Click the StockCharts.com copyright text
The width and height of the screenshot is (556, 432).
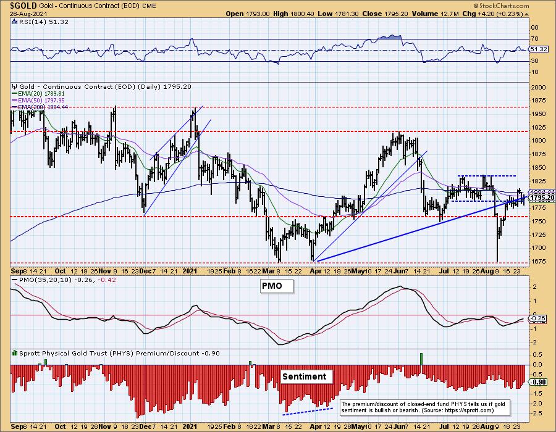tap(502, 6)
